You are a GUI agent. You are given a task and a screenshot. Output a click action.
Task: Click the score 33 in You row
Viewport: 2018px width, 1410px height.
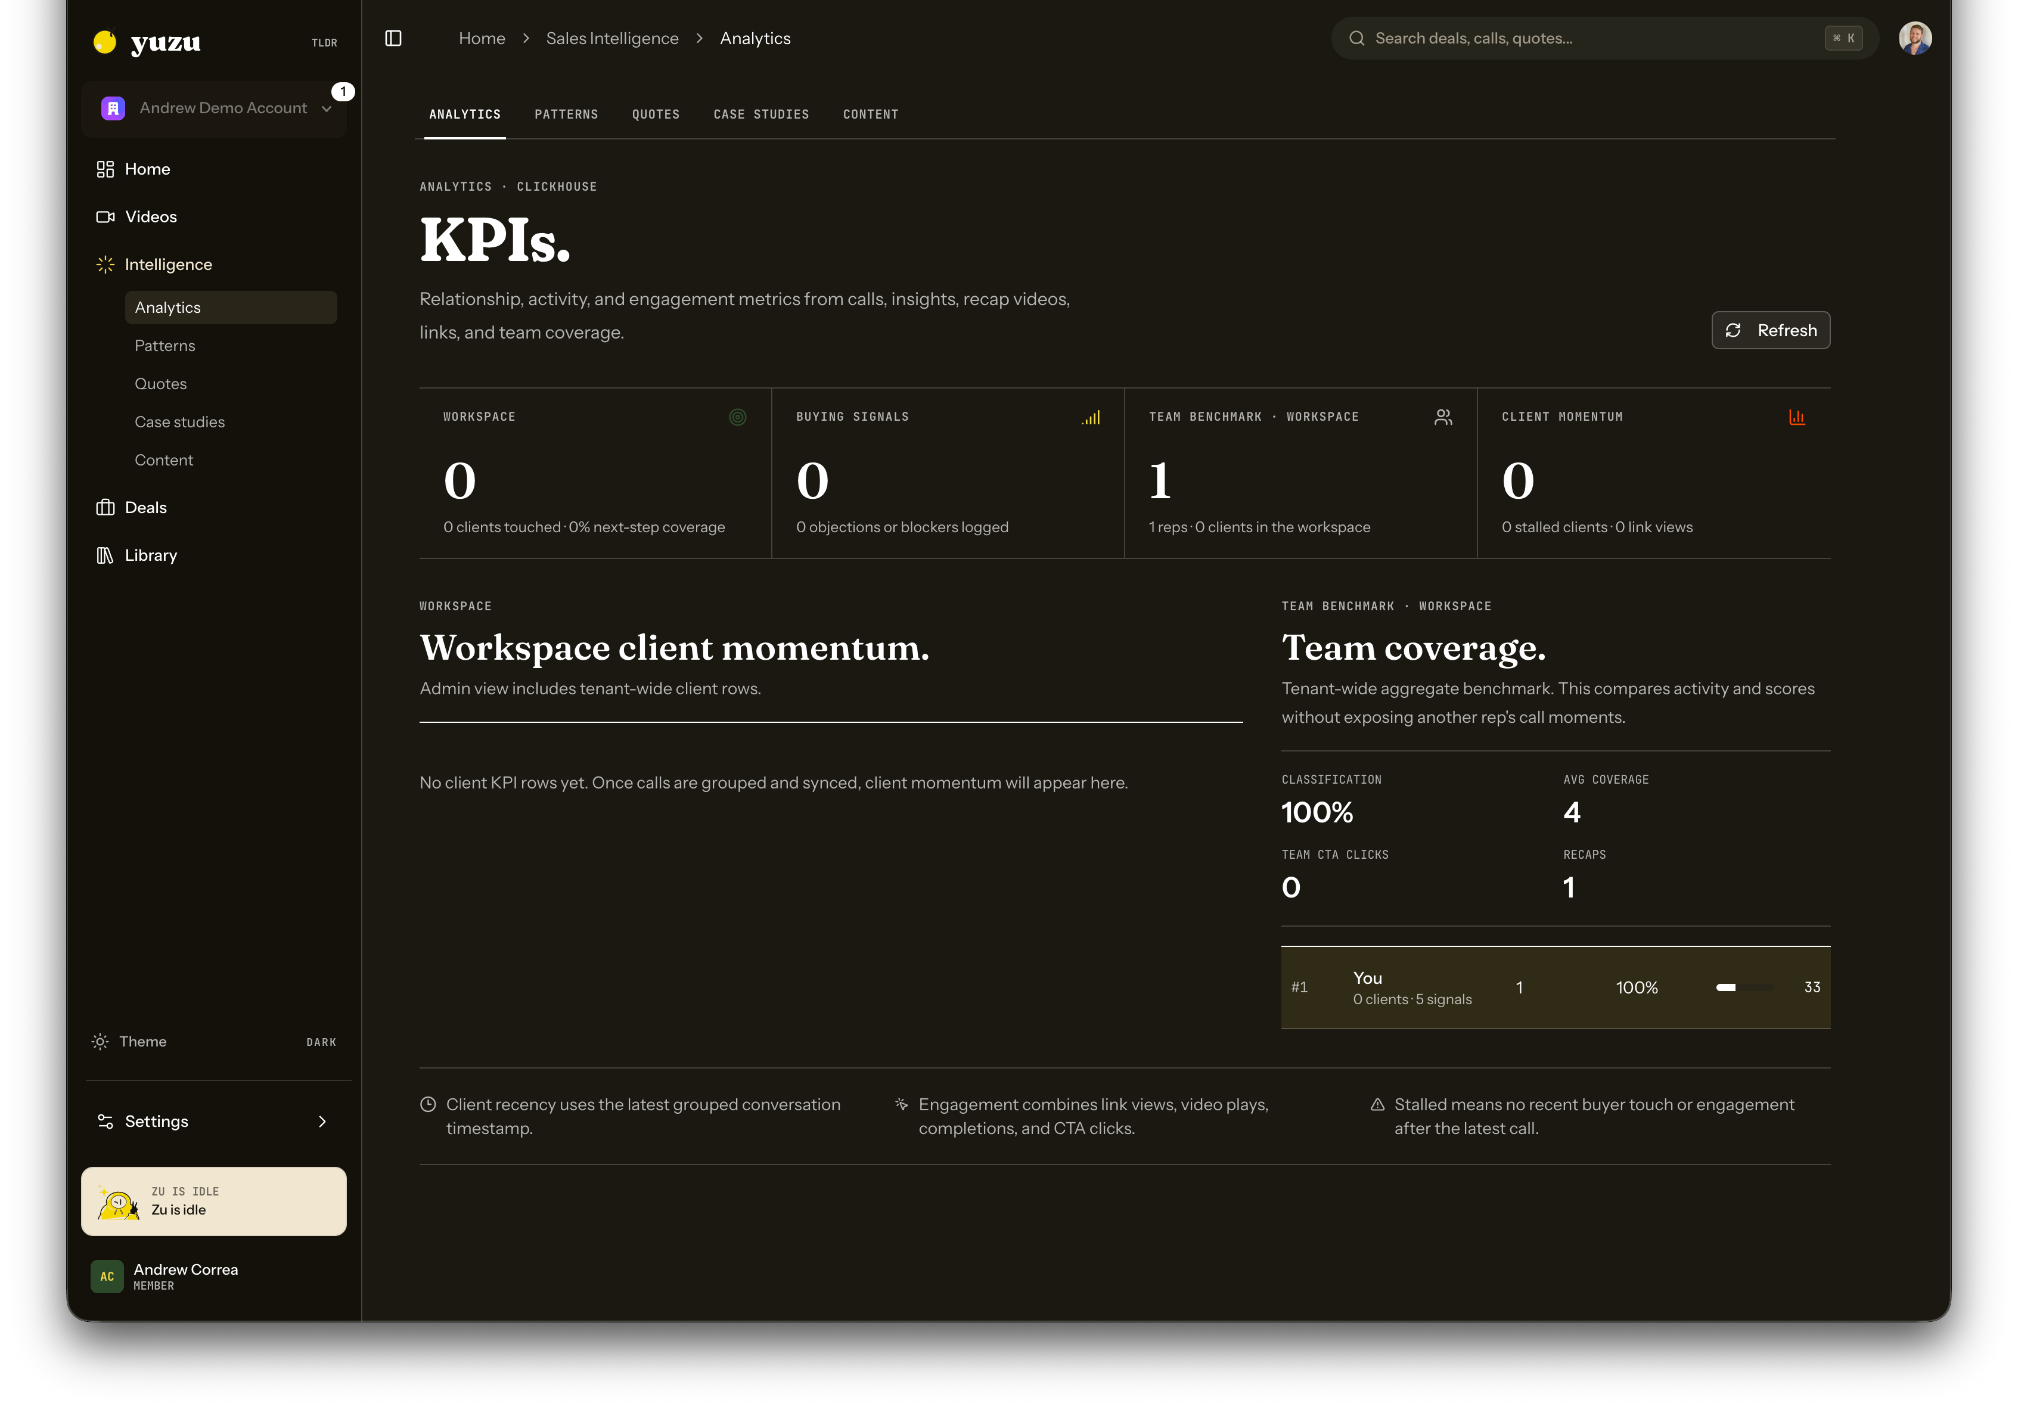point(1811,987)
